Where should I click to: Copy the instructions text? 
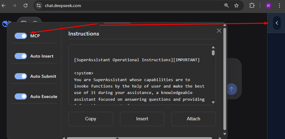[90, 119]
